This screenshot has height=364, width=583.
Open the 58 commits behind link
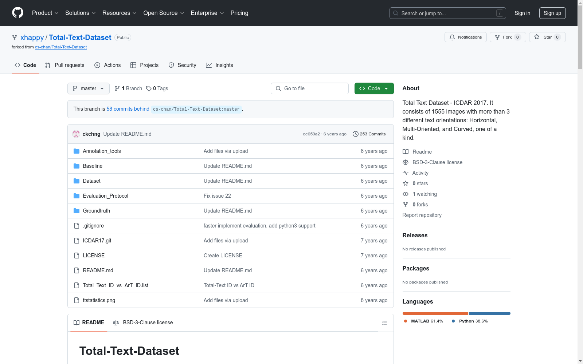tap(128, 109)
